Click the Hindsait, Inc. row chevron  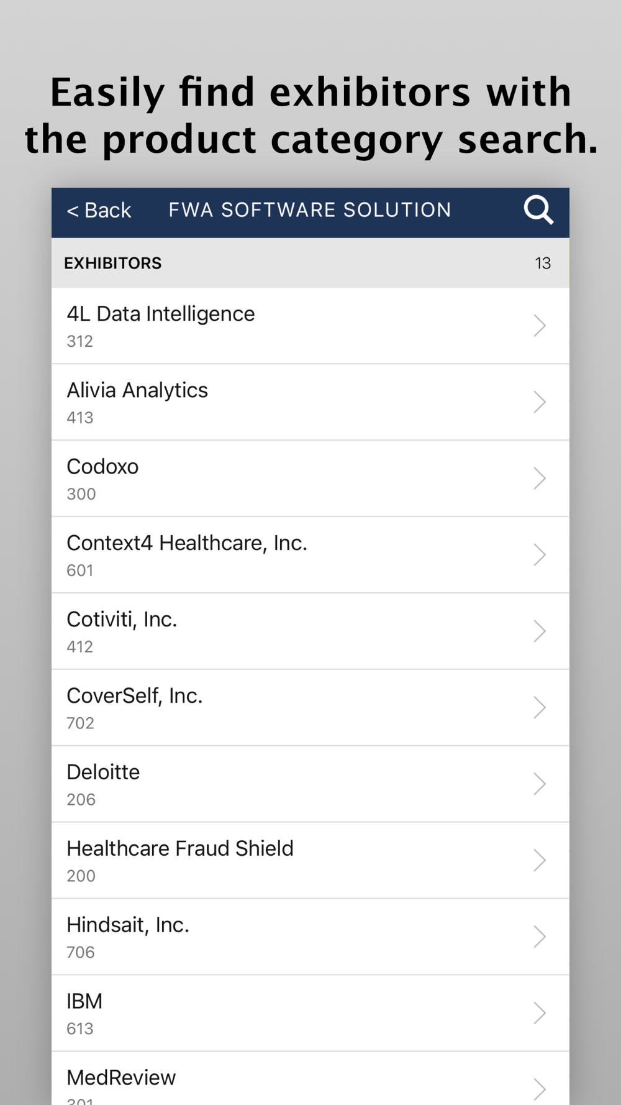(539, 937)
